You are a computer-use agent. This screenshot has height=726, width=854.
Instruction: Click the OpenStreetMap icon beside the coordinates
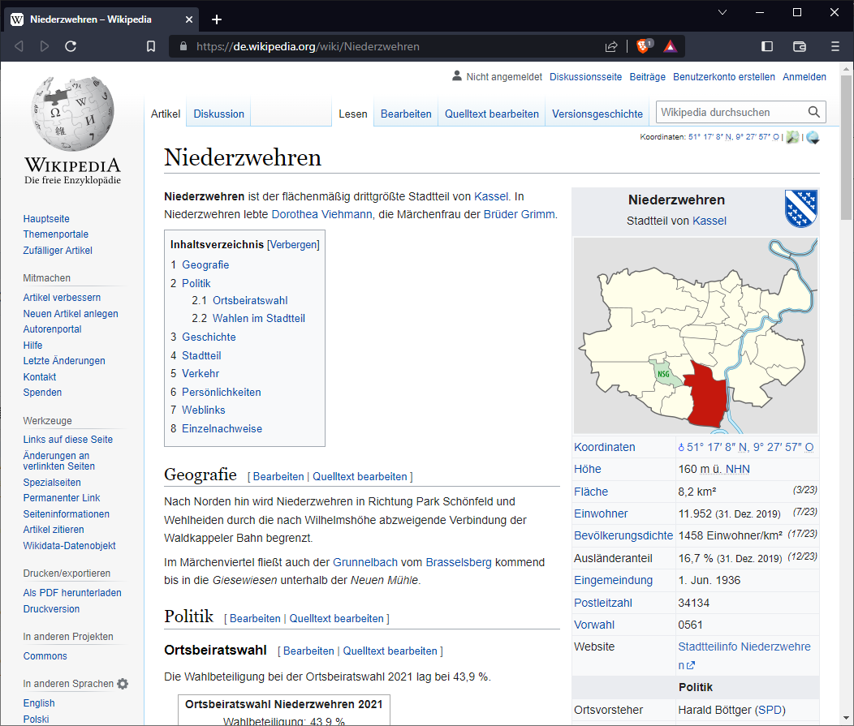[x=792, y=136]
